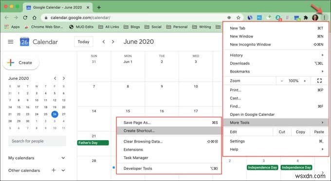
Task: Go to previous month in mini calendar
Action: [x=55, y=78]
